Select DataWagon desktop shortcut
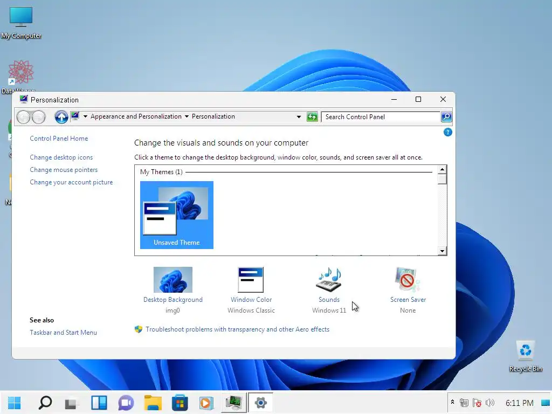Screen dimensions: 552x414 pos(21,77)
